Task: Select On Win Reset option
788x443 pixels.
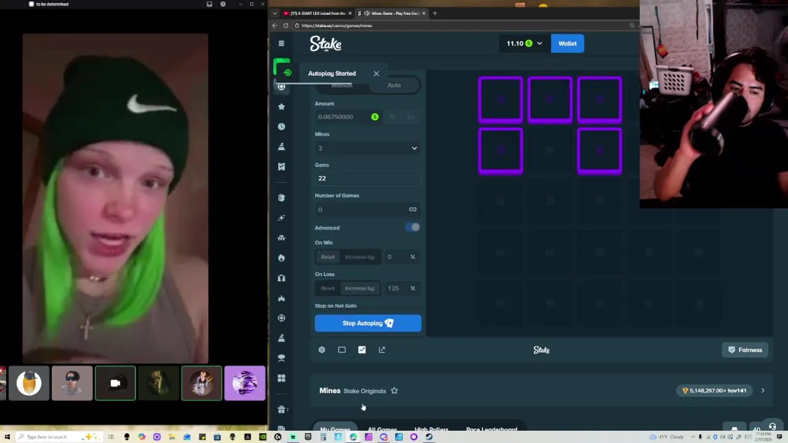Action: (328, 257)
